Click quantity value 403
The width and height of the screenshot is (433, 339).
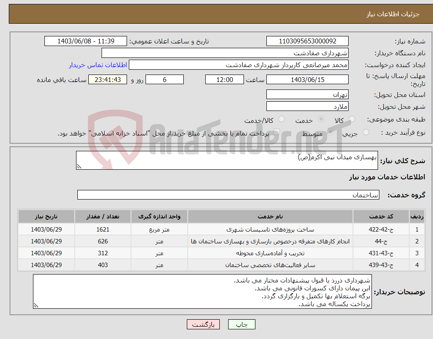point(103,265)
